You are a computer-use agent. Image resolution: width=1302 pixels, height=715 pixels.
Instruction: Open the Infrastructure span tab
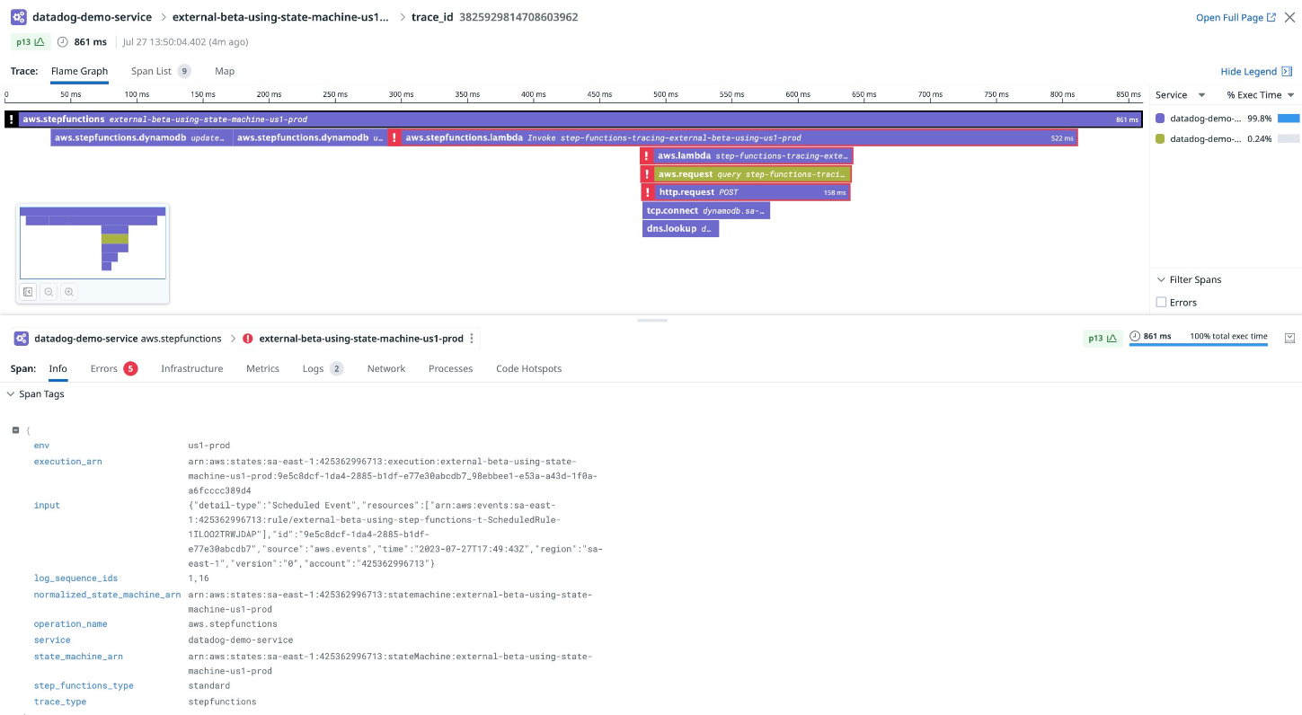click(191, 368)
